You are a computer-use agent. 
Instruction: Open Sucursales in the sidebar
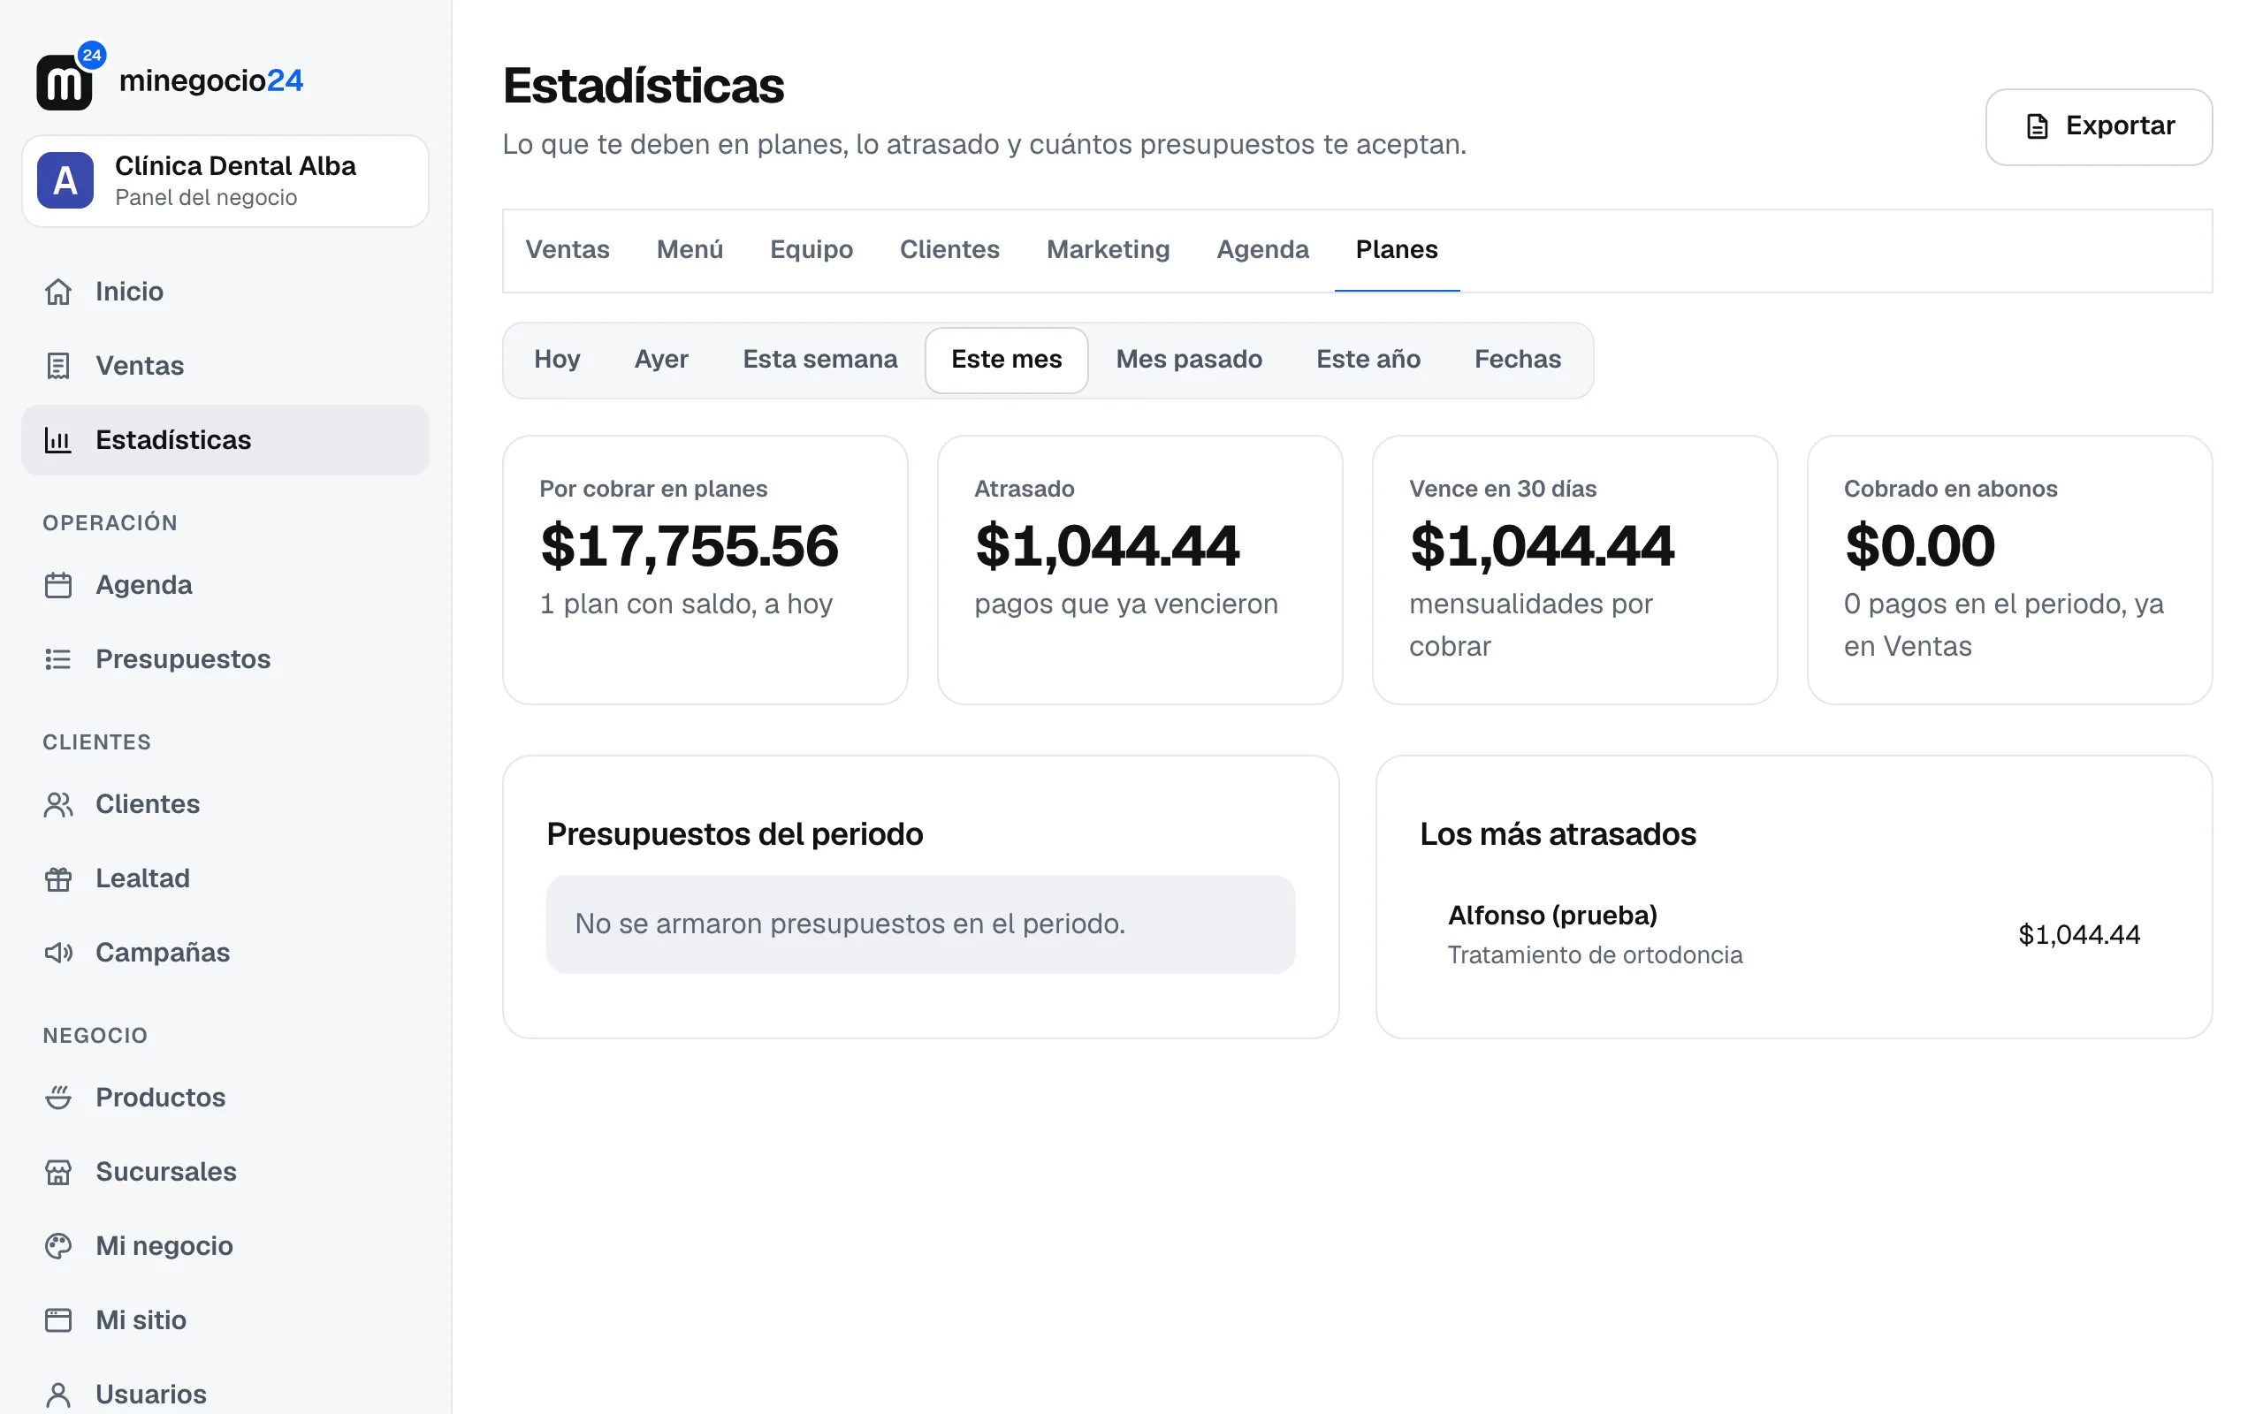[x=225, y=1172]
